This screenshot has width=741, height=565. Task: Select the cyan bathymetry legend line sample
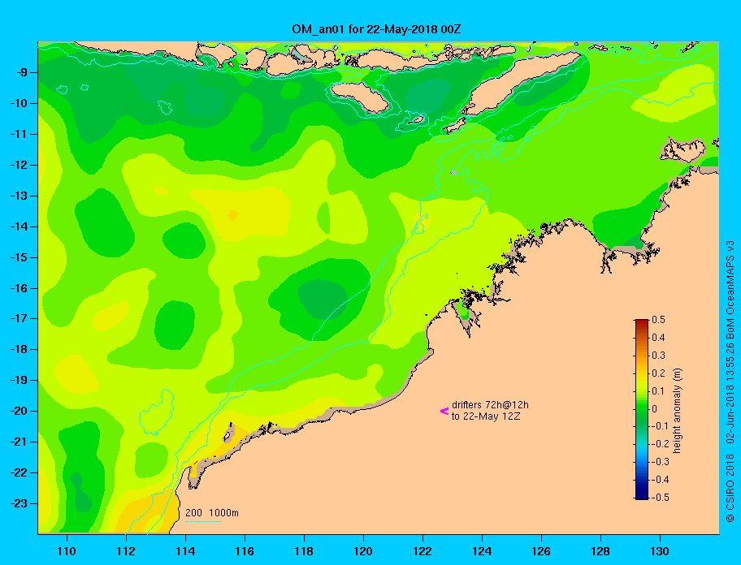[203, 521]
